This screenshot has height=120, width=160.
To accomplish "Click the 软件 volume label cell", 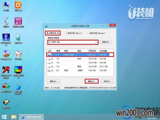I will (79, 59).
